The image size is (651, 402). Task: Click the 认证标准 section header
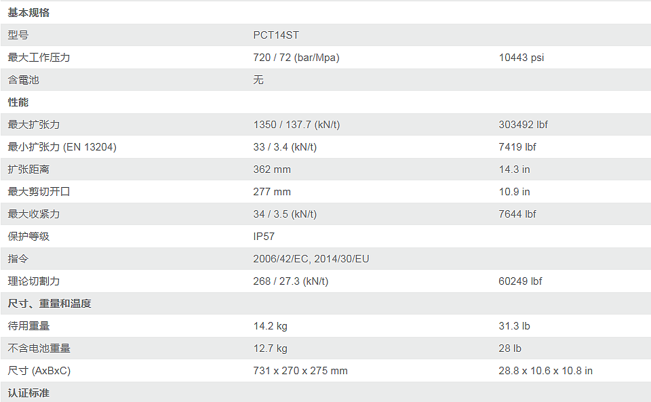(28, 393)
